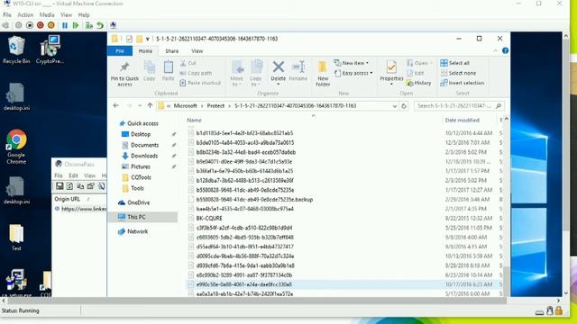
Task: Click the Protect breadcrumb in address bar
Action: tap(215, 106)
